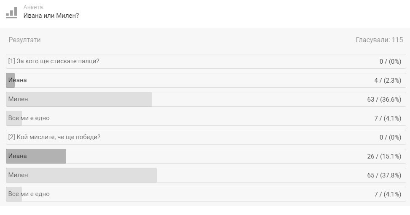Select "Все ми е едно" under question one
This screenshot has width=410, height=215.
[x=29, y=118]
